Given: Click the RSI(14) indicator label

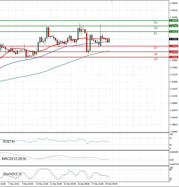Looking at the screenshot, I should coord(8,141).
